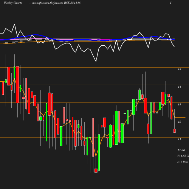Click the 'Weekly Charts' title text
189x189 pixels.
point(13,3)
